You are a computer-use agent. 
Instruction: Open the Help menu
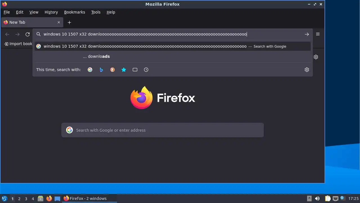pyautogui.click(x=111, y=12)
